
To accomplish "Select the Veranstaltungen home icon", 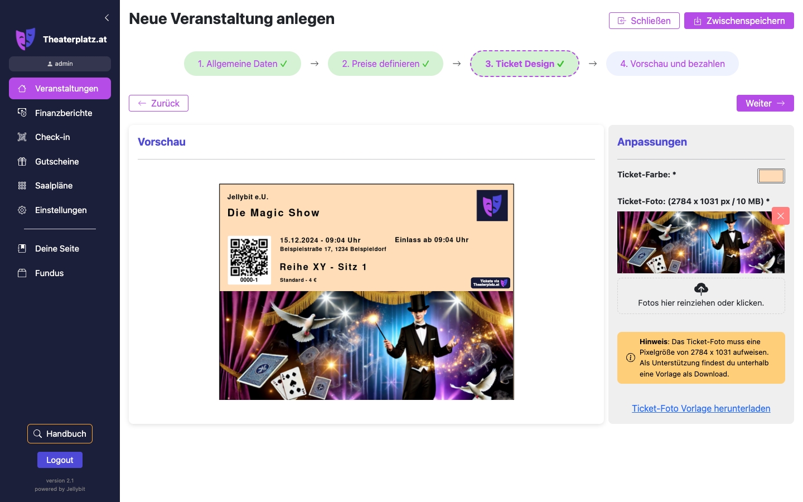I will (x=22, y=88).
